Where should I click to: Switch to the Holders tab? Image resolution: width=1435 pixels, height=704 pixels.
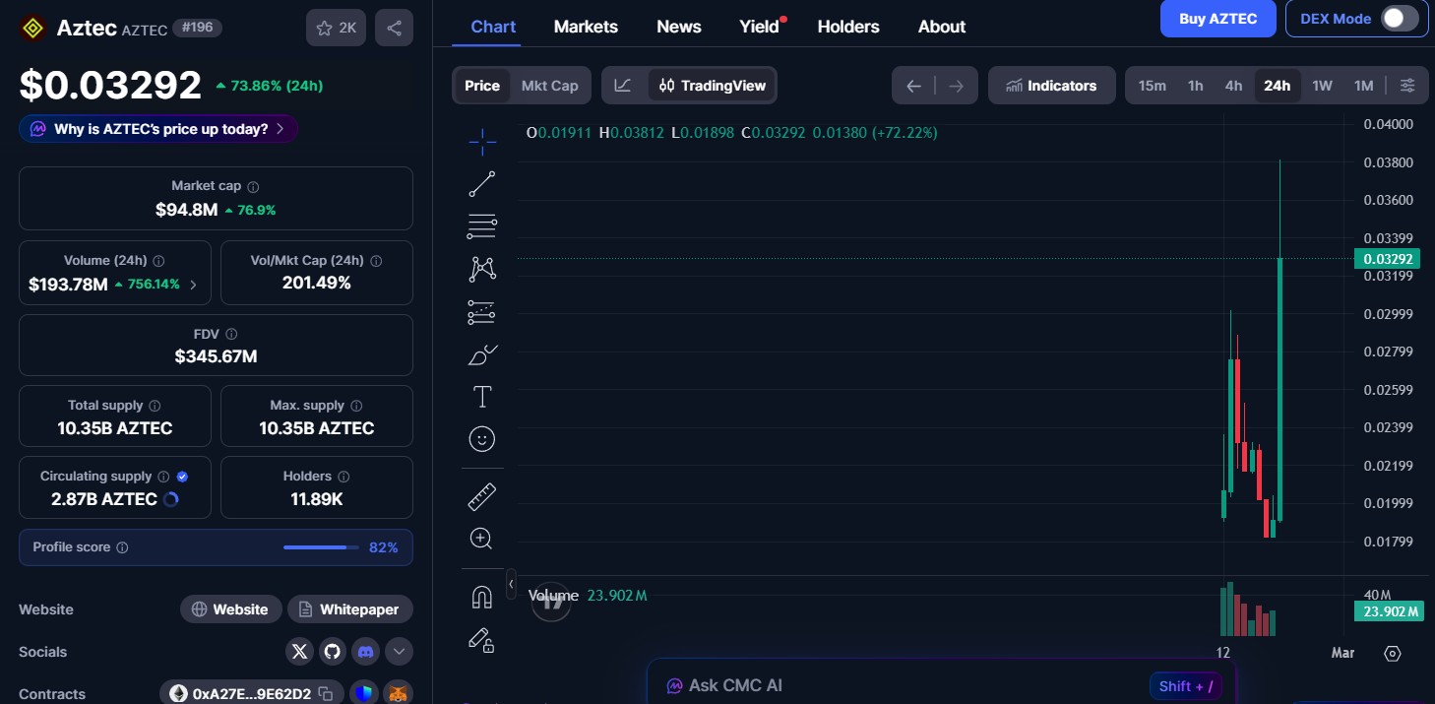pyautogui.click(x=848, y=27)
